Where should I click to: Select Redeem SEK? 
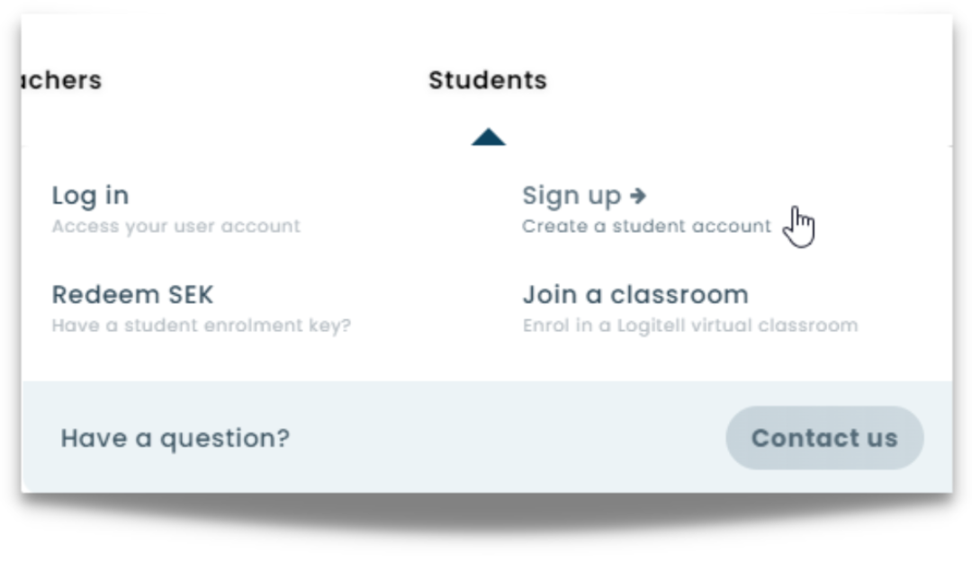(133, 294)
